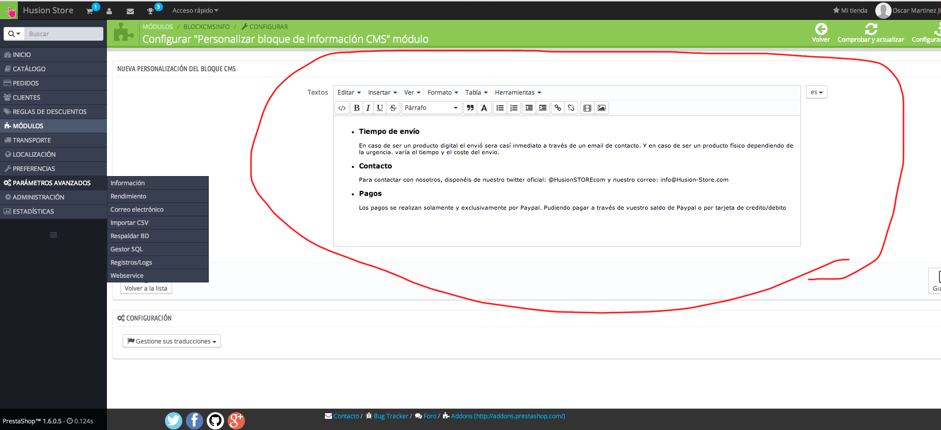This screenshot has width=941, height=430.
Task: Toggle bold formatting in the editor
Action: 356,108
